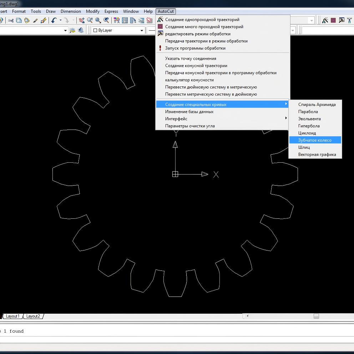The height and width of the screenshot is (354, 354).
Task: Open the Tools menu
Action: [x=36, y=11]
